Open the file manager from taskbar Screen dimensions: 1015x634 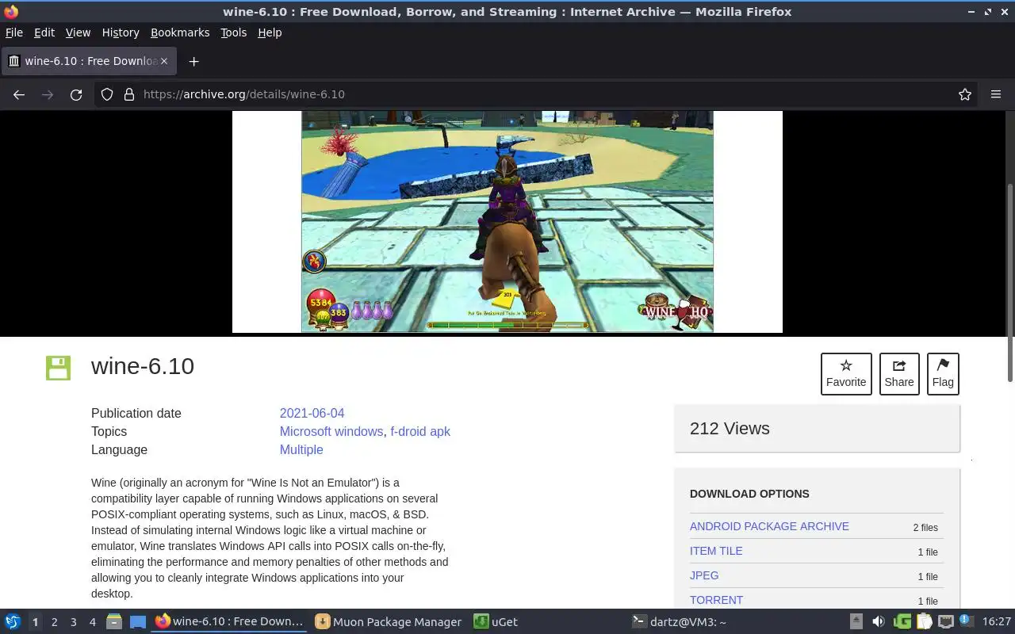tap(114, 622)
